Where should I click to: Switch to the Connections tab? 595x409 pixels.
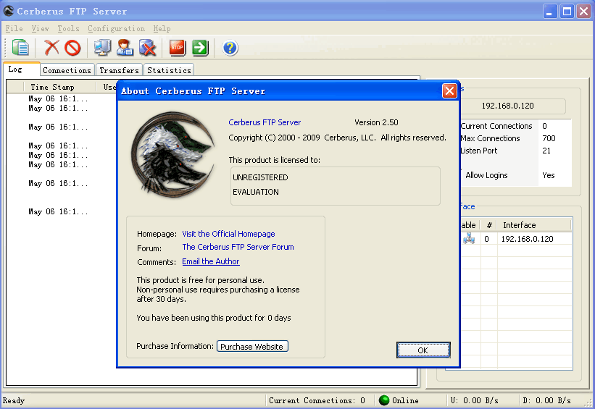click(x=67, y=70)
